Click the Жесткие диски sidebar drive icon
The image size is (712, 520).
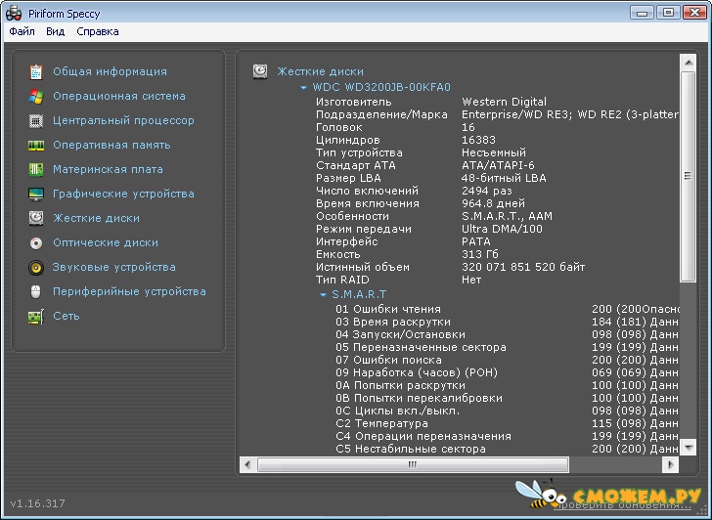[x=36, y=218]
